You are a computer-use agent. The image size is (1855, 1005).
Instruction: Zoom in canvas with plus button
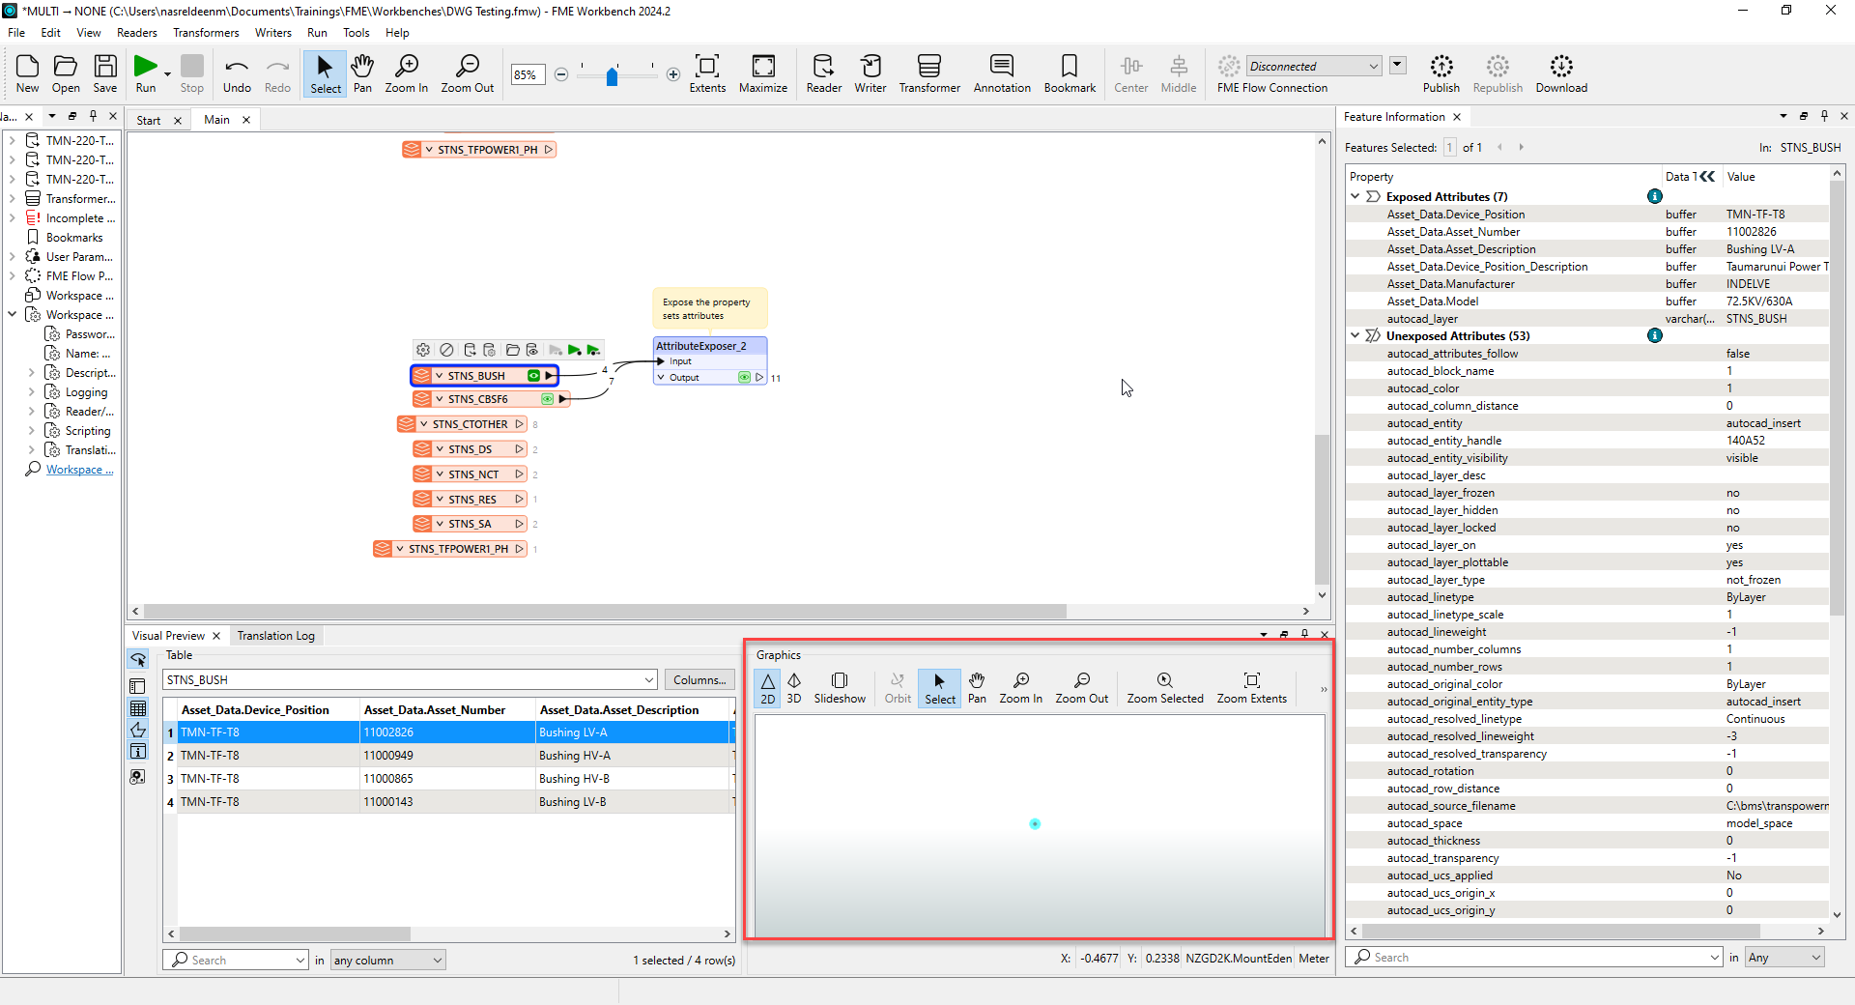673,74
